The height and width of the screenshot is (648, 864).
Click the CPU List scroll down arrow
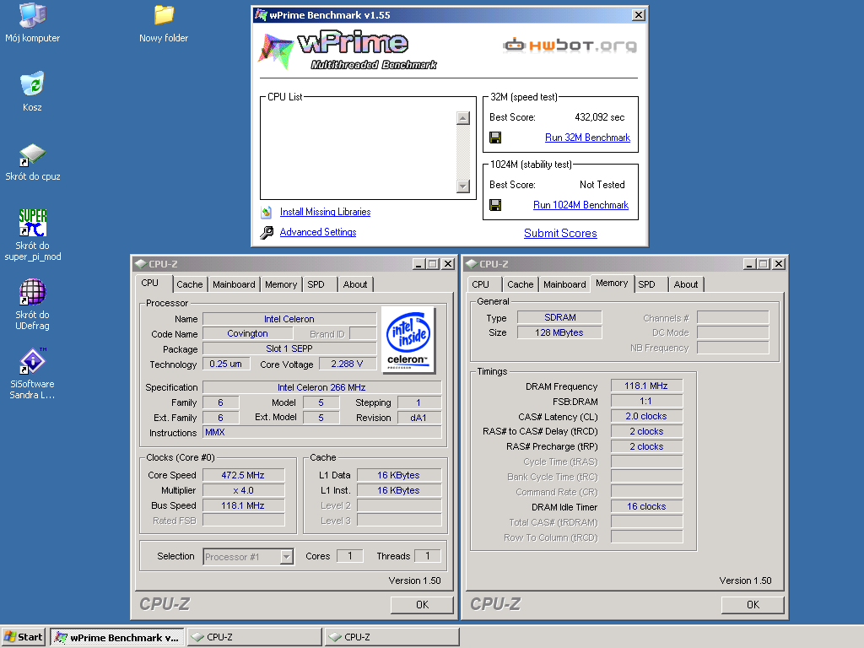click(463, 186)
